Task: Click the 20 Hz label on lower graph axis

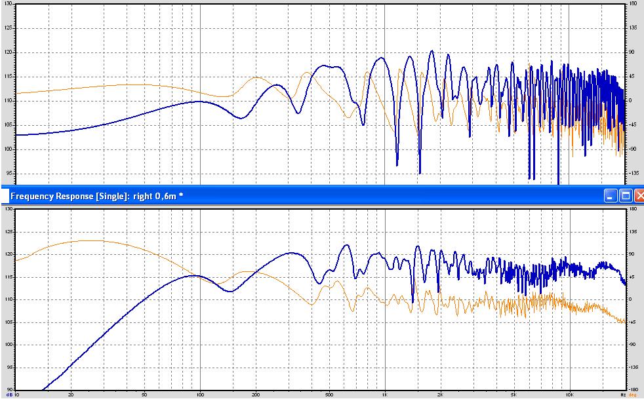Action: (71, 395)
